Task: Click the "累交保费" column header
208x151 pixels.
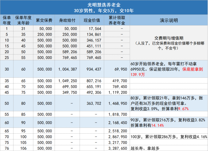Action: click(44, 20)
